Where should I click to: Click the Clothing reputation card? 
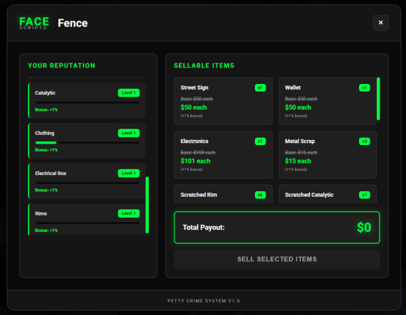pyautogui.click(x=87, y=141)
